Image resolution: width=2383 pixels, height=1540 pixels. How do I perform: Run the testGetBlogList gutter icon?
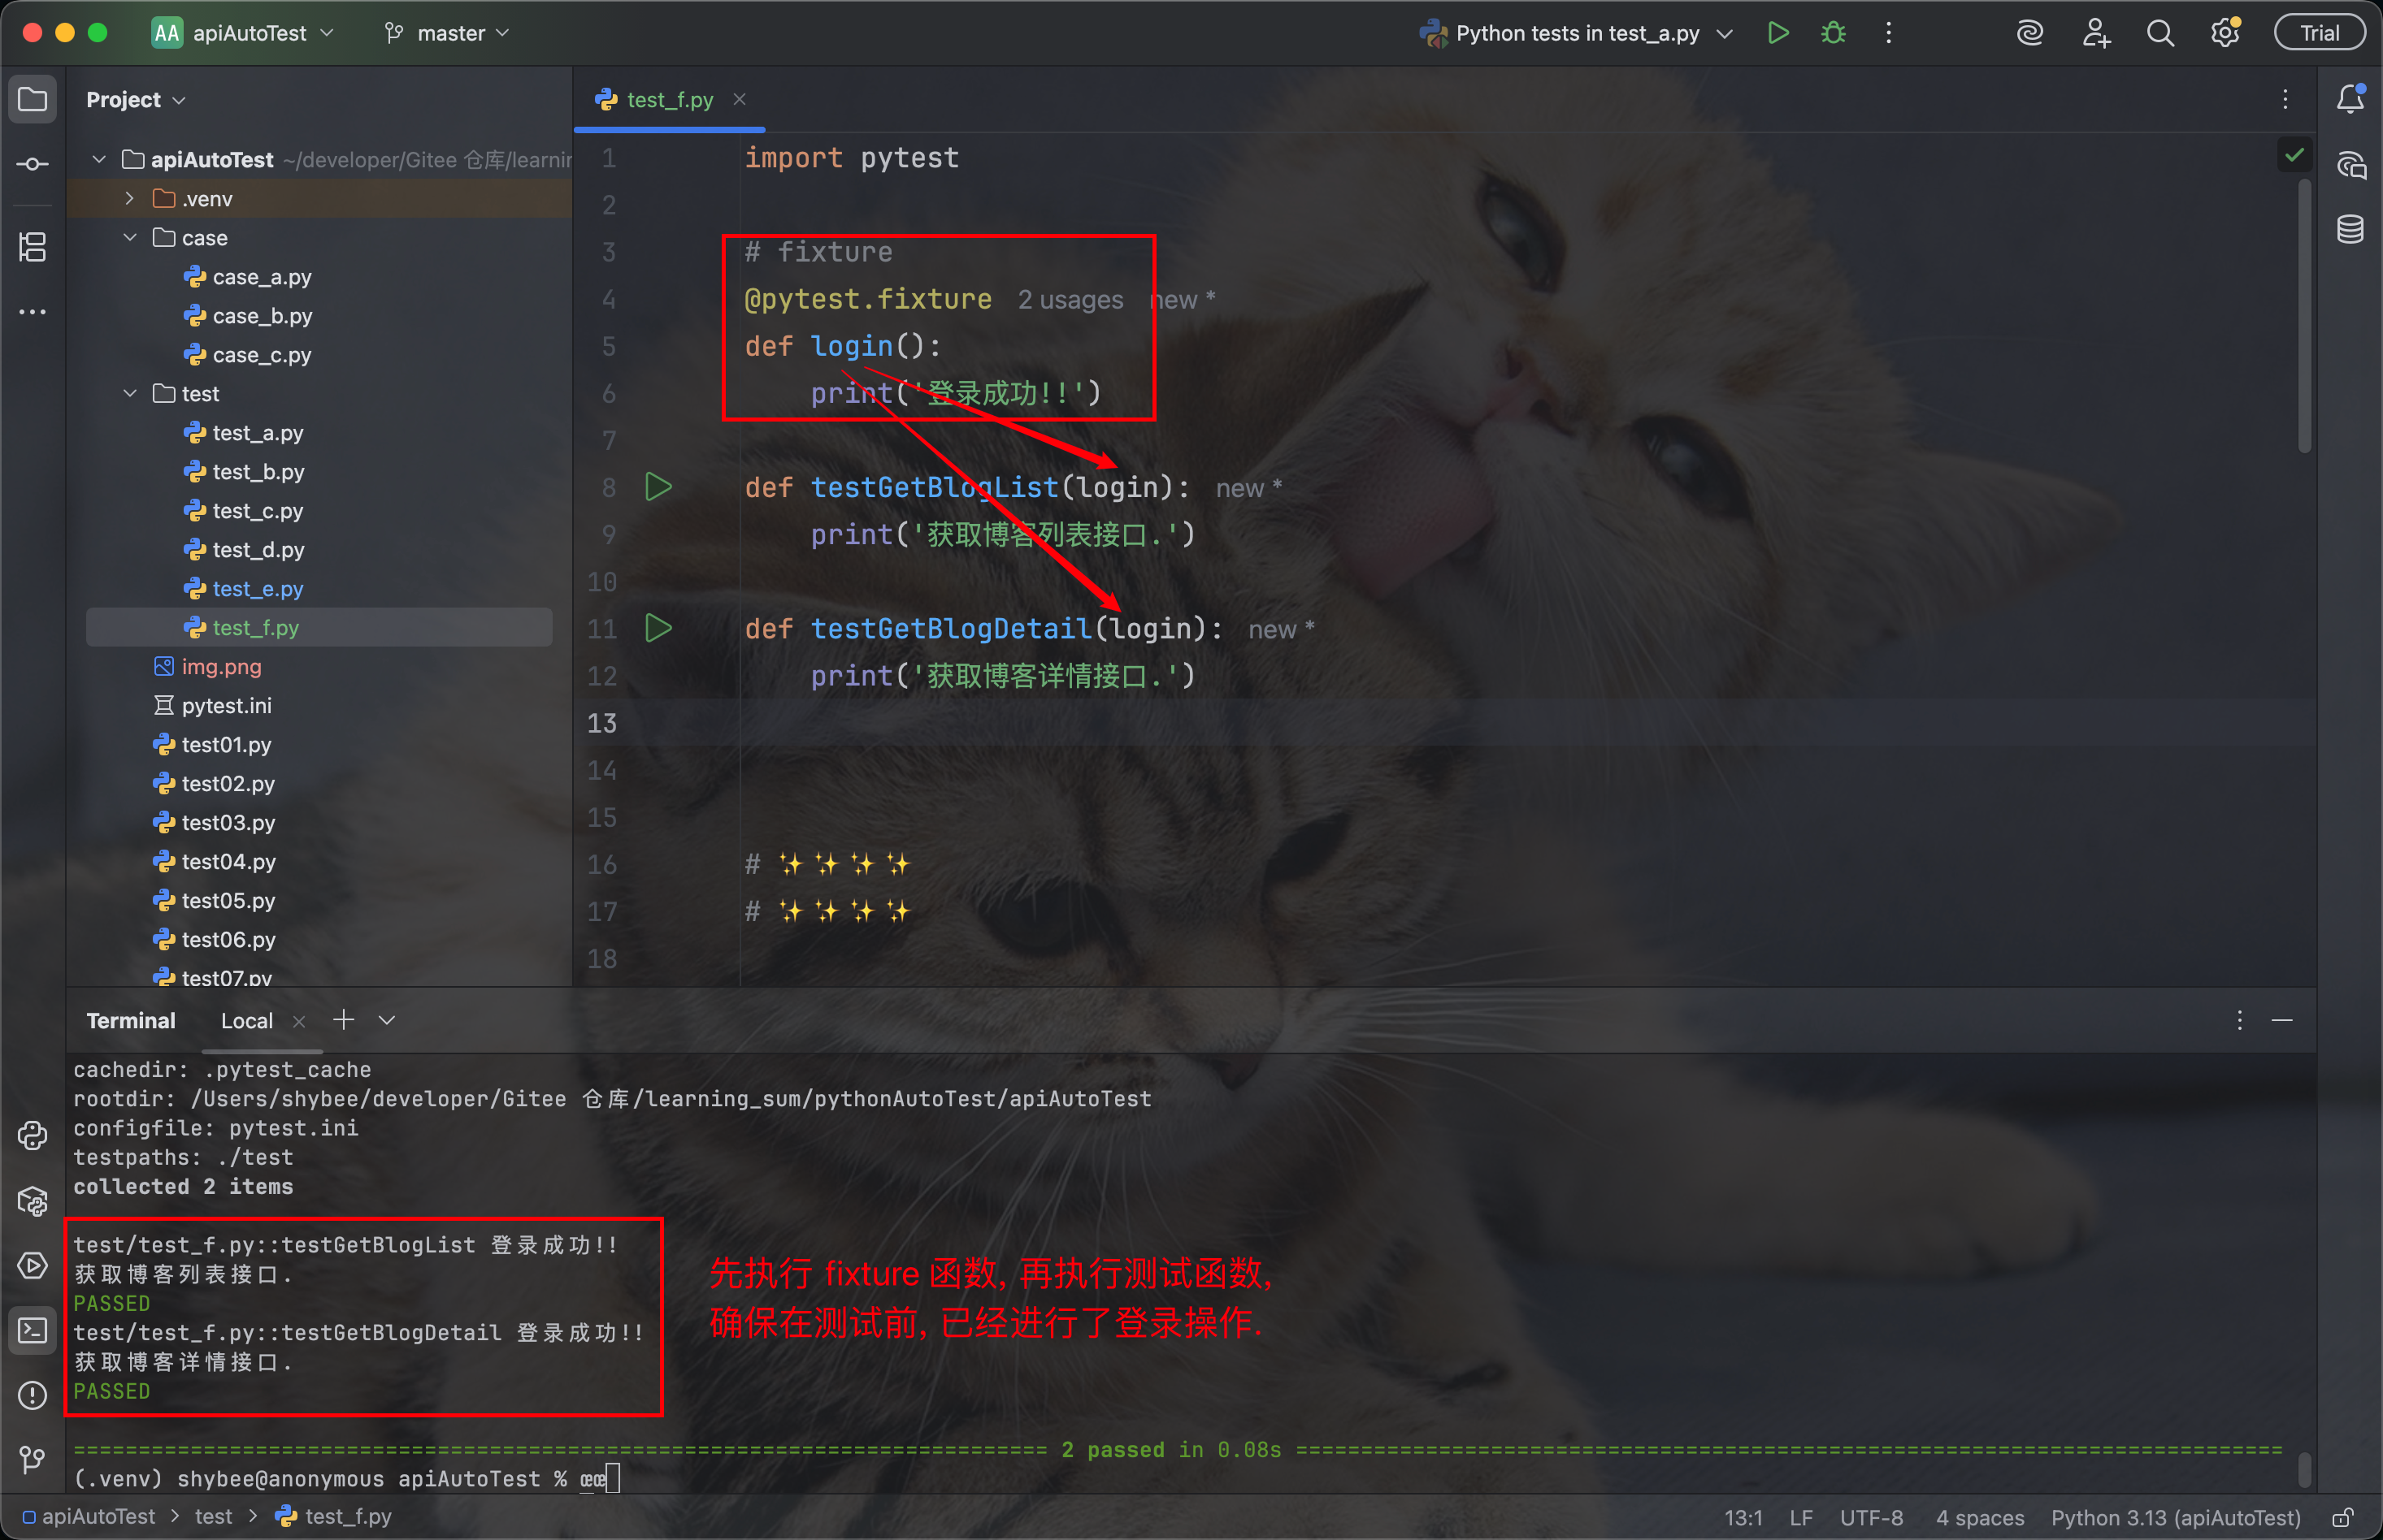658,487
